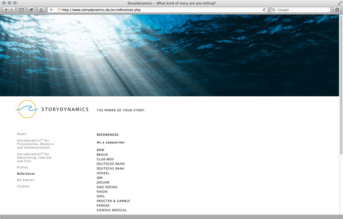Select the References navigation link
343x219 pixels.
26,173
